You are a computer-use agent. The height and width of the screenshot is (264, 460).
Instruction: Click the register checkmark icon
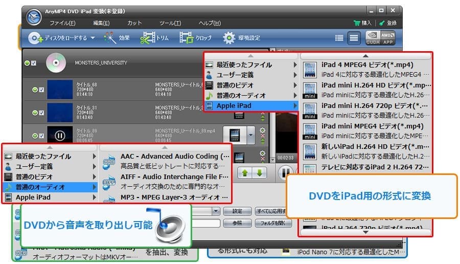[382, 23]
